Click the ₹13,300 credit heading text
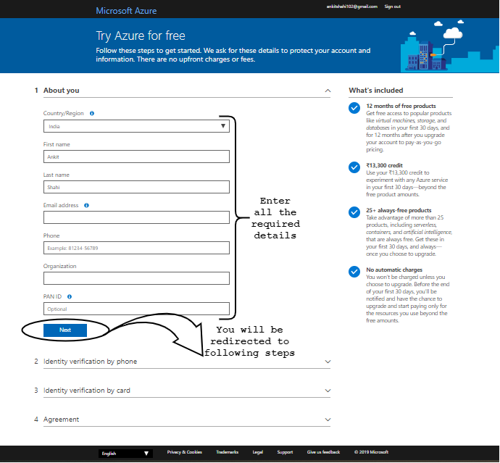The height and width of the screenshot is (463, 500). point(384,165)
